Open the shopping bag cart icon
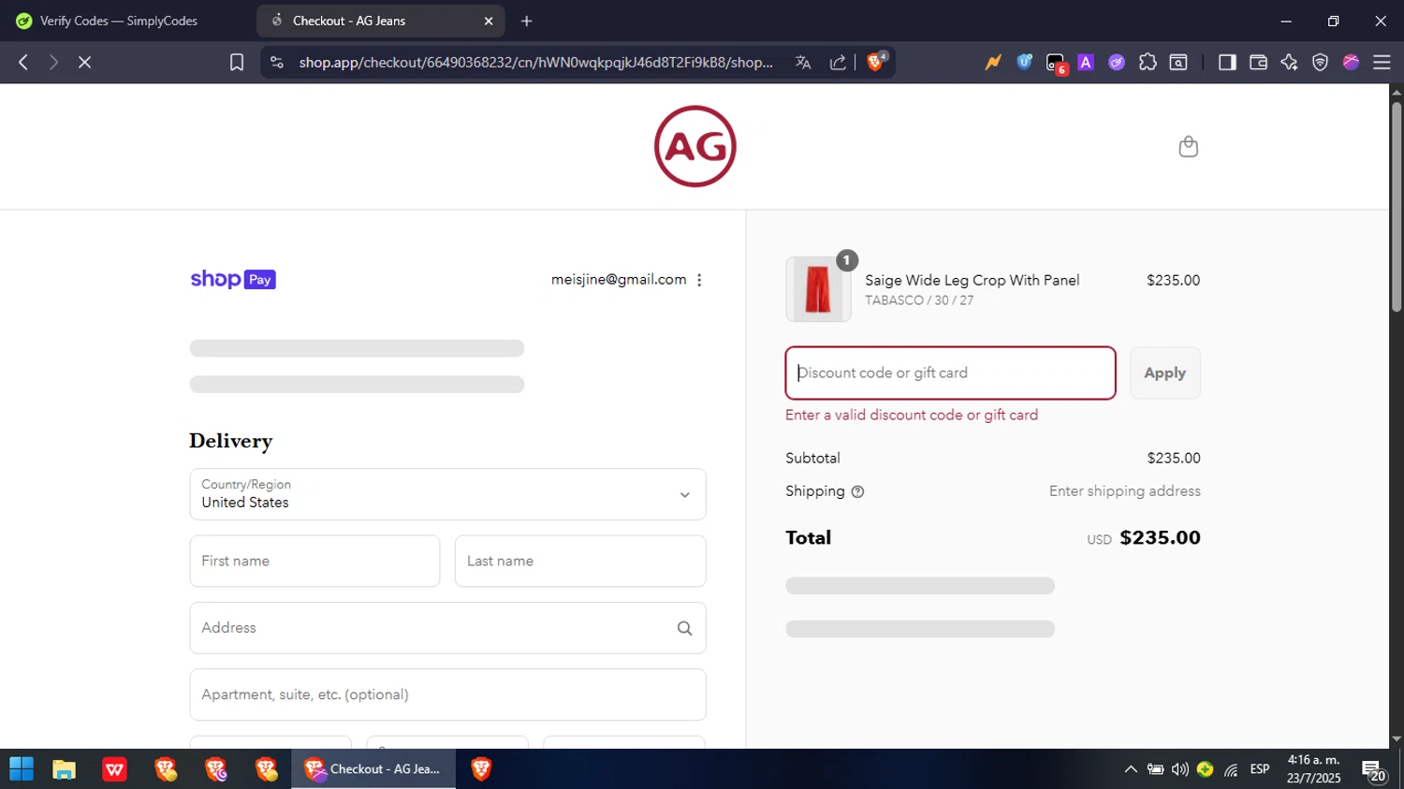1404x789 pixels. [1188, 146]
